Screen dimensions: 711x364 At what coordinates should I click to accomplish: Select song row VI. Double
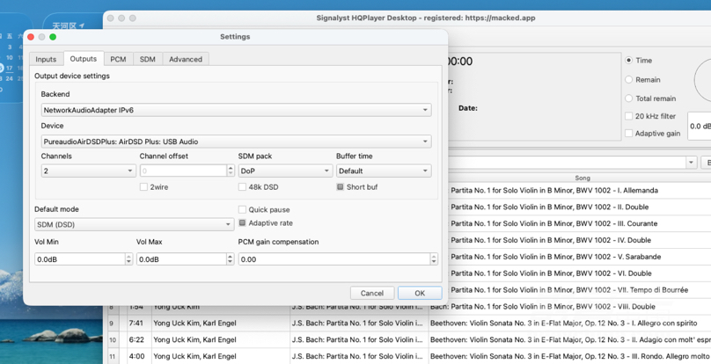pyautogui.click(x=580, y=273)
